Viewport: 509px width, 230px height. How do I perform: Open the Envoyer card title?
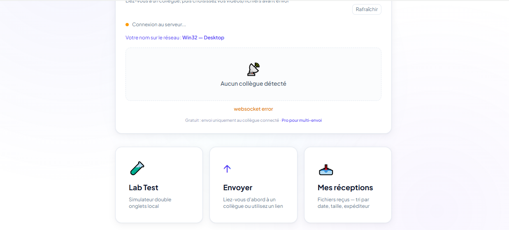pyautogui.click(x=238, y=187)
